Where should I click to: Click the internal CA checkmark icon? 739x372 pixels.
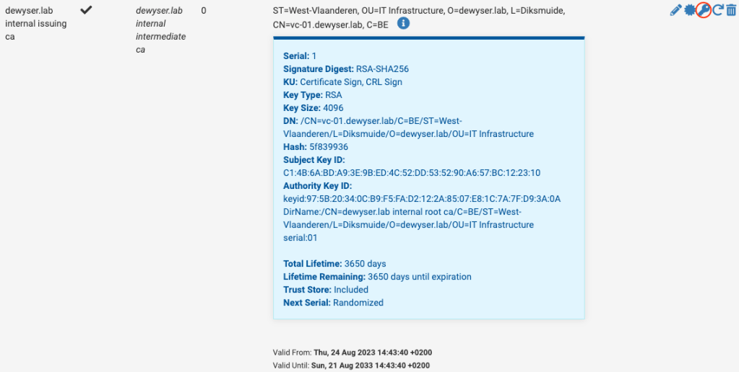86,11
